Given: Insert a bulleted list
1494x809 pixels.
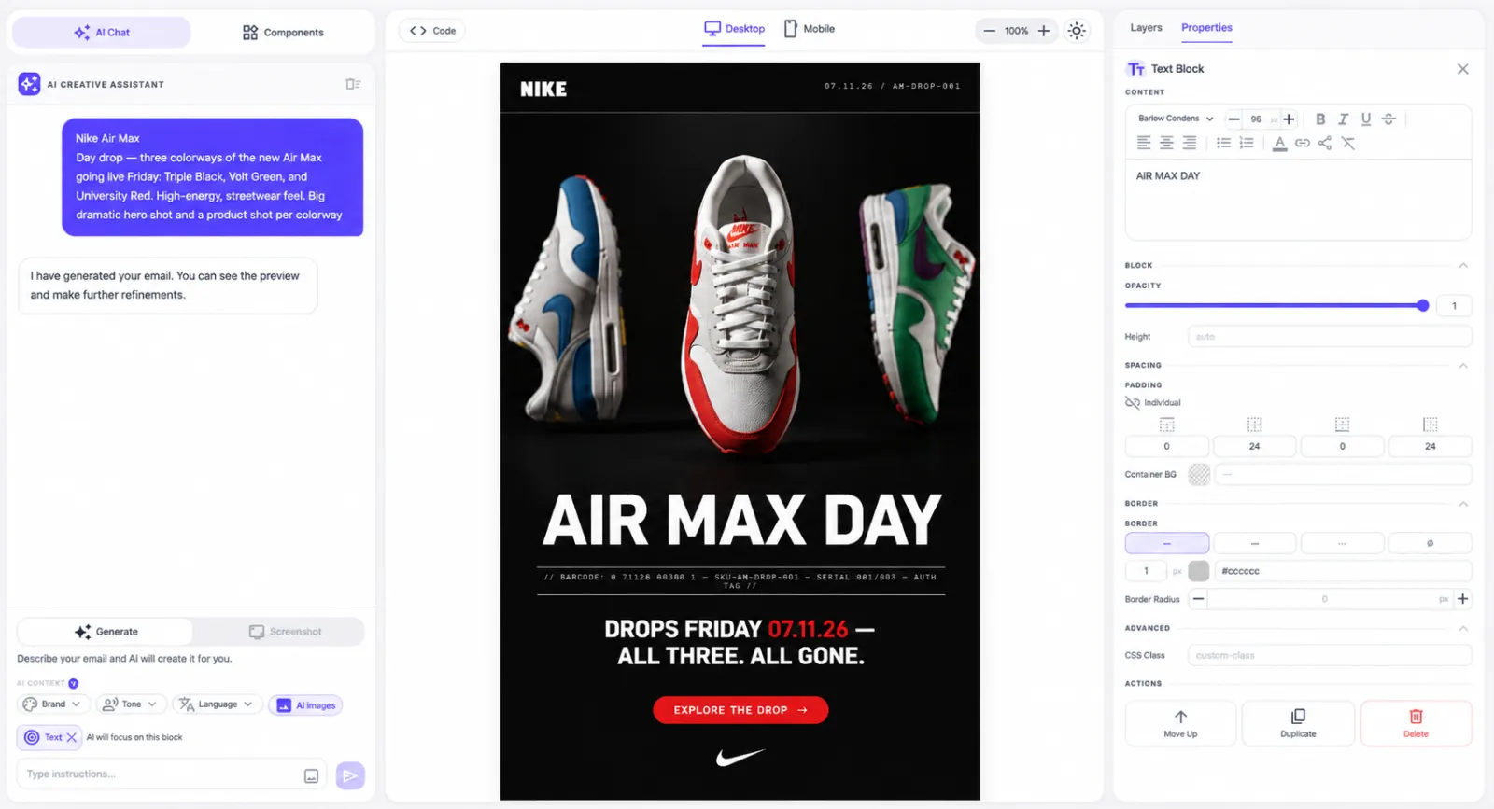Looking at the screenshot, I should [x=1223, y=143].
